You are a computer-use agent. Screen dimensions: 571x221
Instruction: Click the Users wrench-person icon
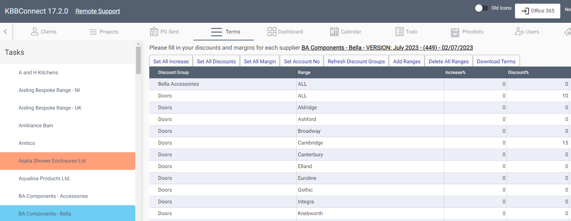(x=519, y=32)
